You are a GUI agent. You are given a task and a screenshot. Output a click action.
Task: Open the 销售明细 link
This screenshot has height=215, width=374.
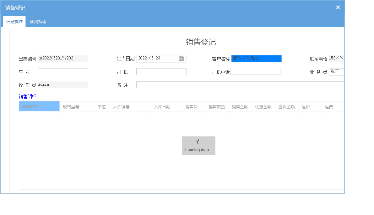[x=28, y=96]
